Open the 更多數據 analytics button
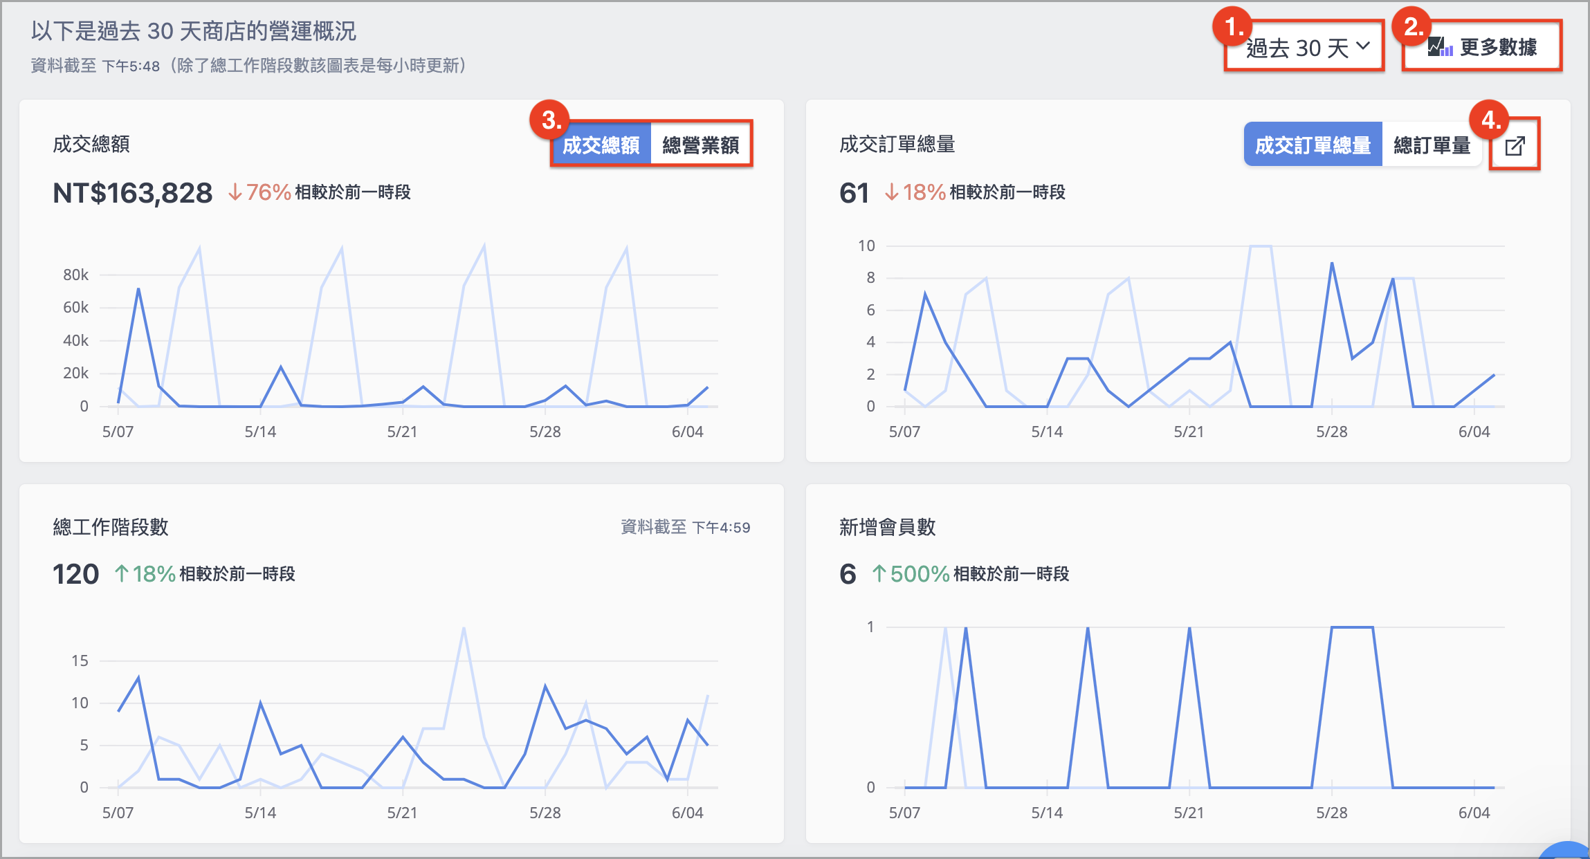 (x=1482, y=46)
